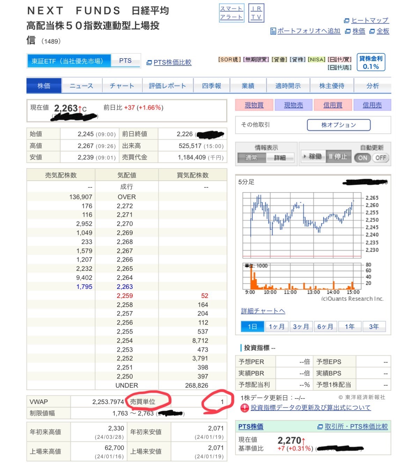Click the volume bar chart

pos(302,276)
